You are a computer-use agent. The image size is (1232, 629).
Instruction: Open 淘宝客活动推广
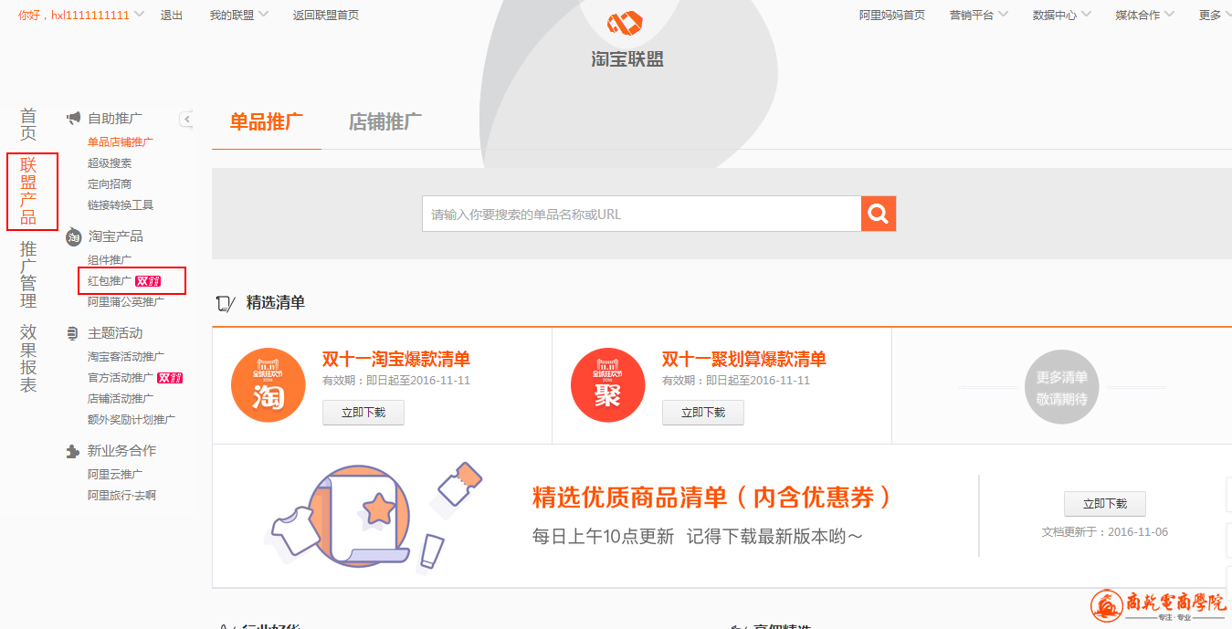[x=126, y=356]
